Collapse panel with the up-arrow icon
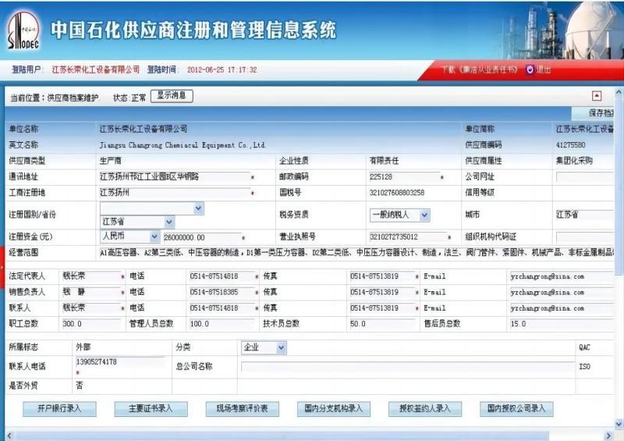Viewport: 624px width, 441px height. pos(597,95)
